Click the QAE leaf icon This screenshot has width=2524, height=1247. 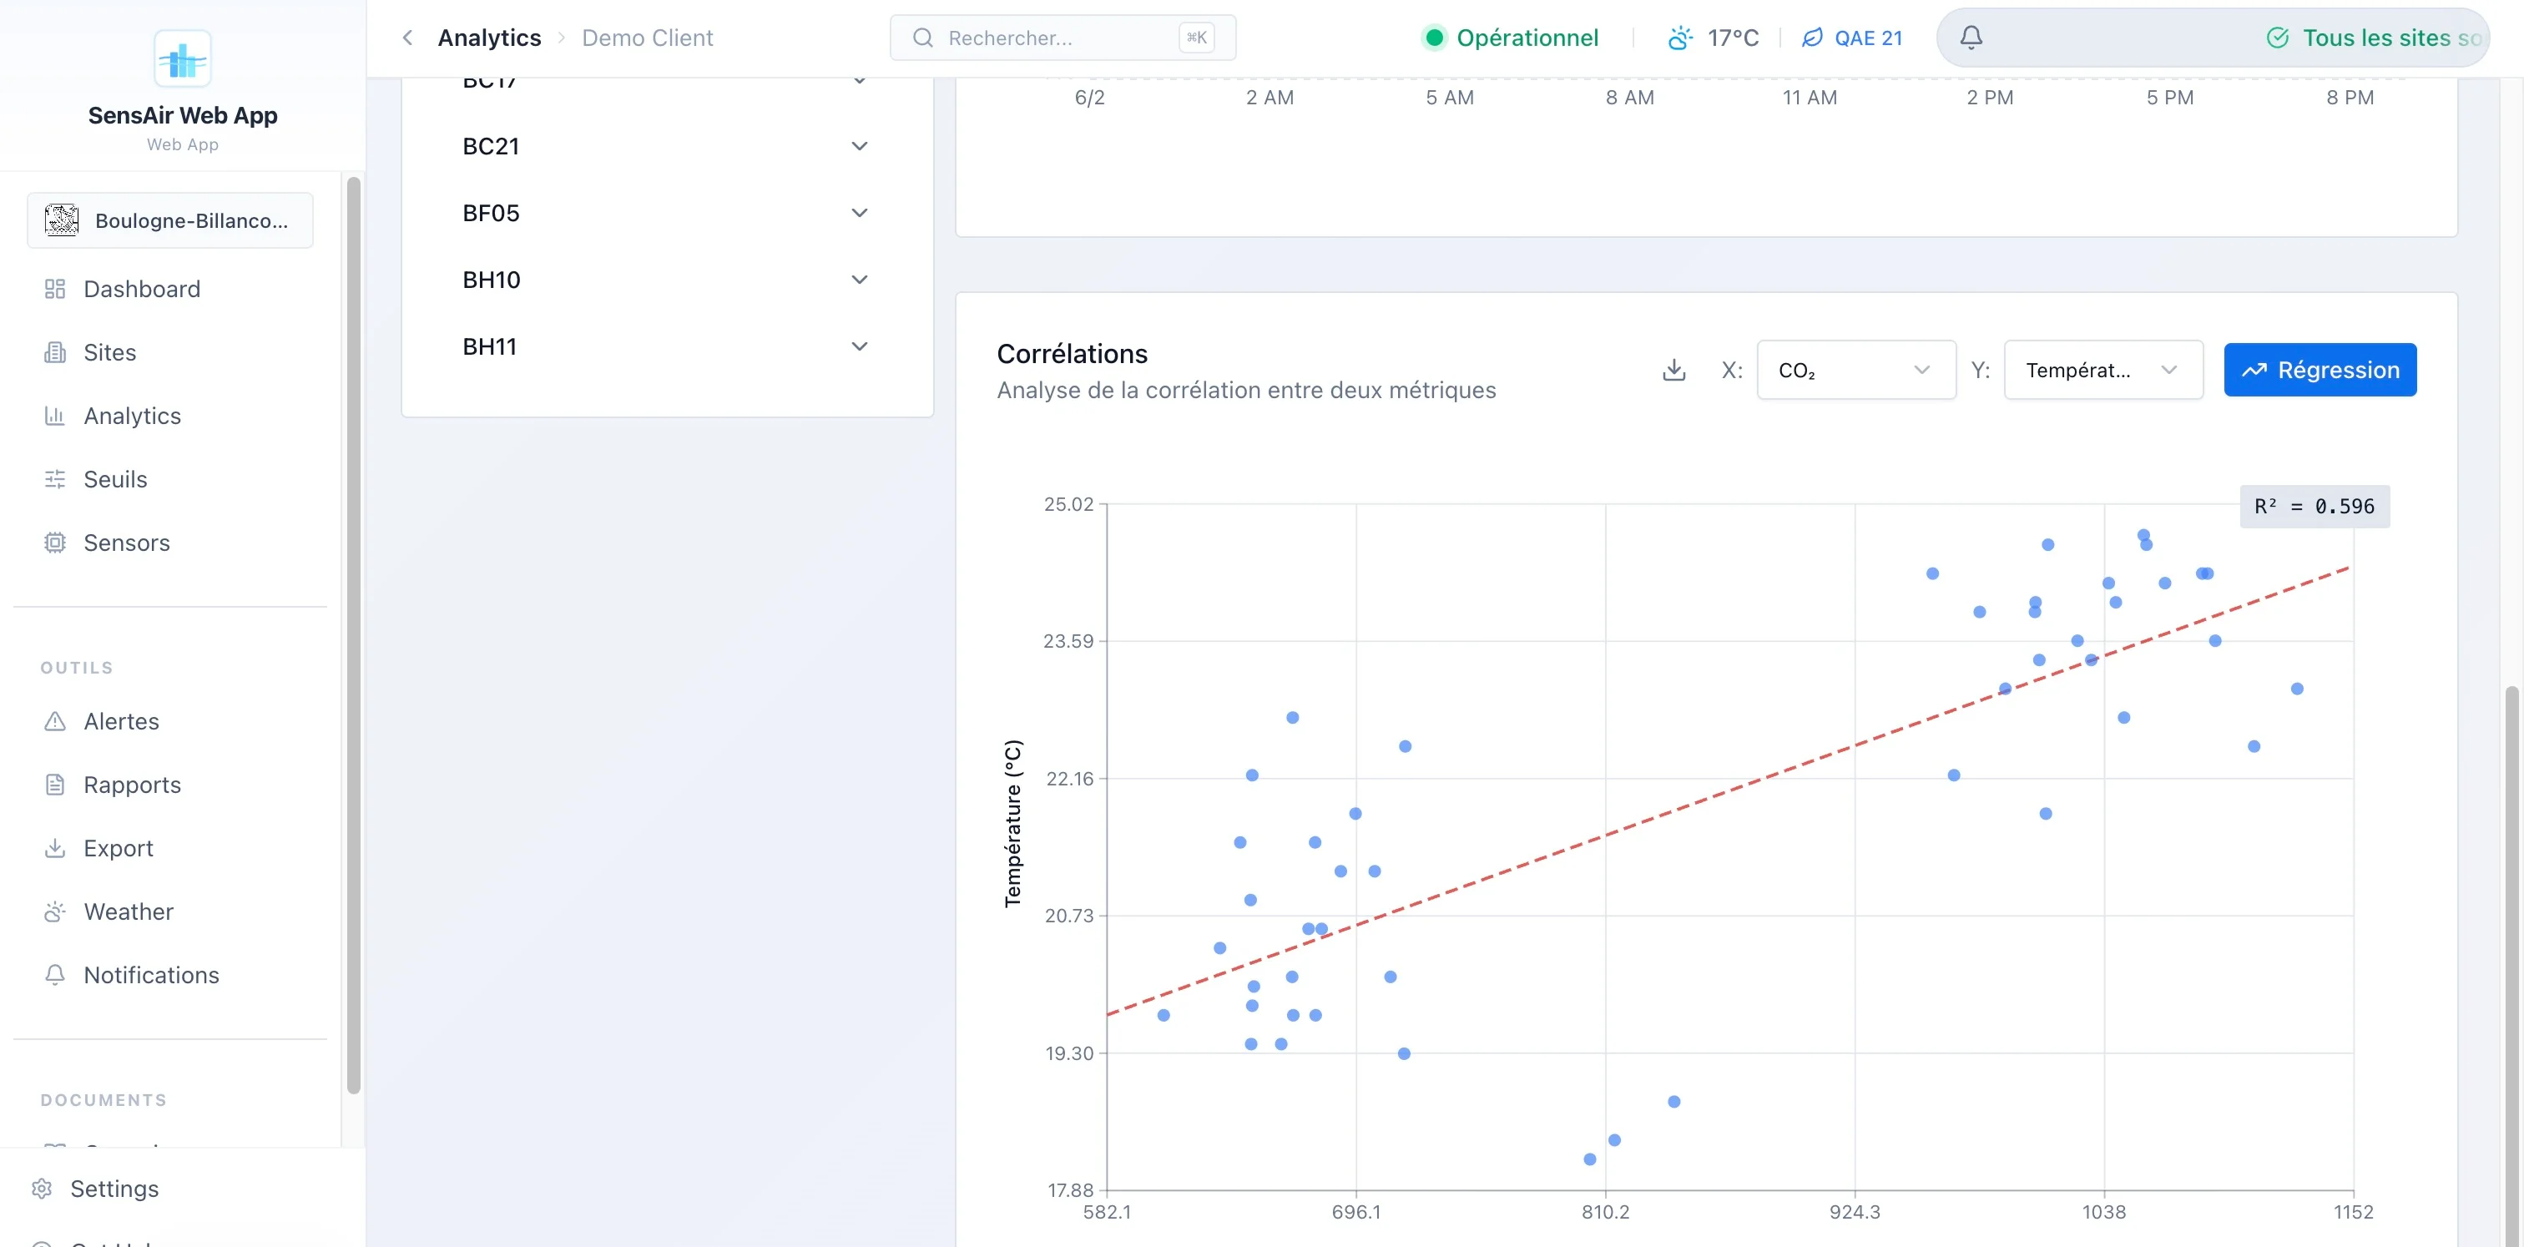1813,38
